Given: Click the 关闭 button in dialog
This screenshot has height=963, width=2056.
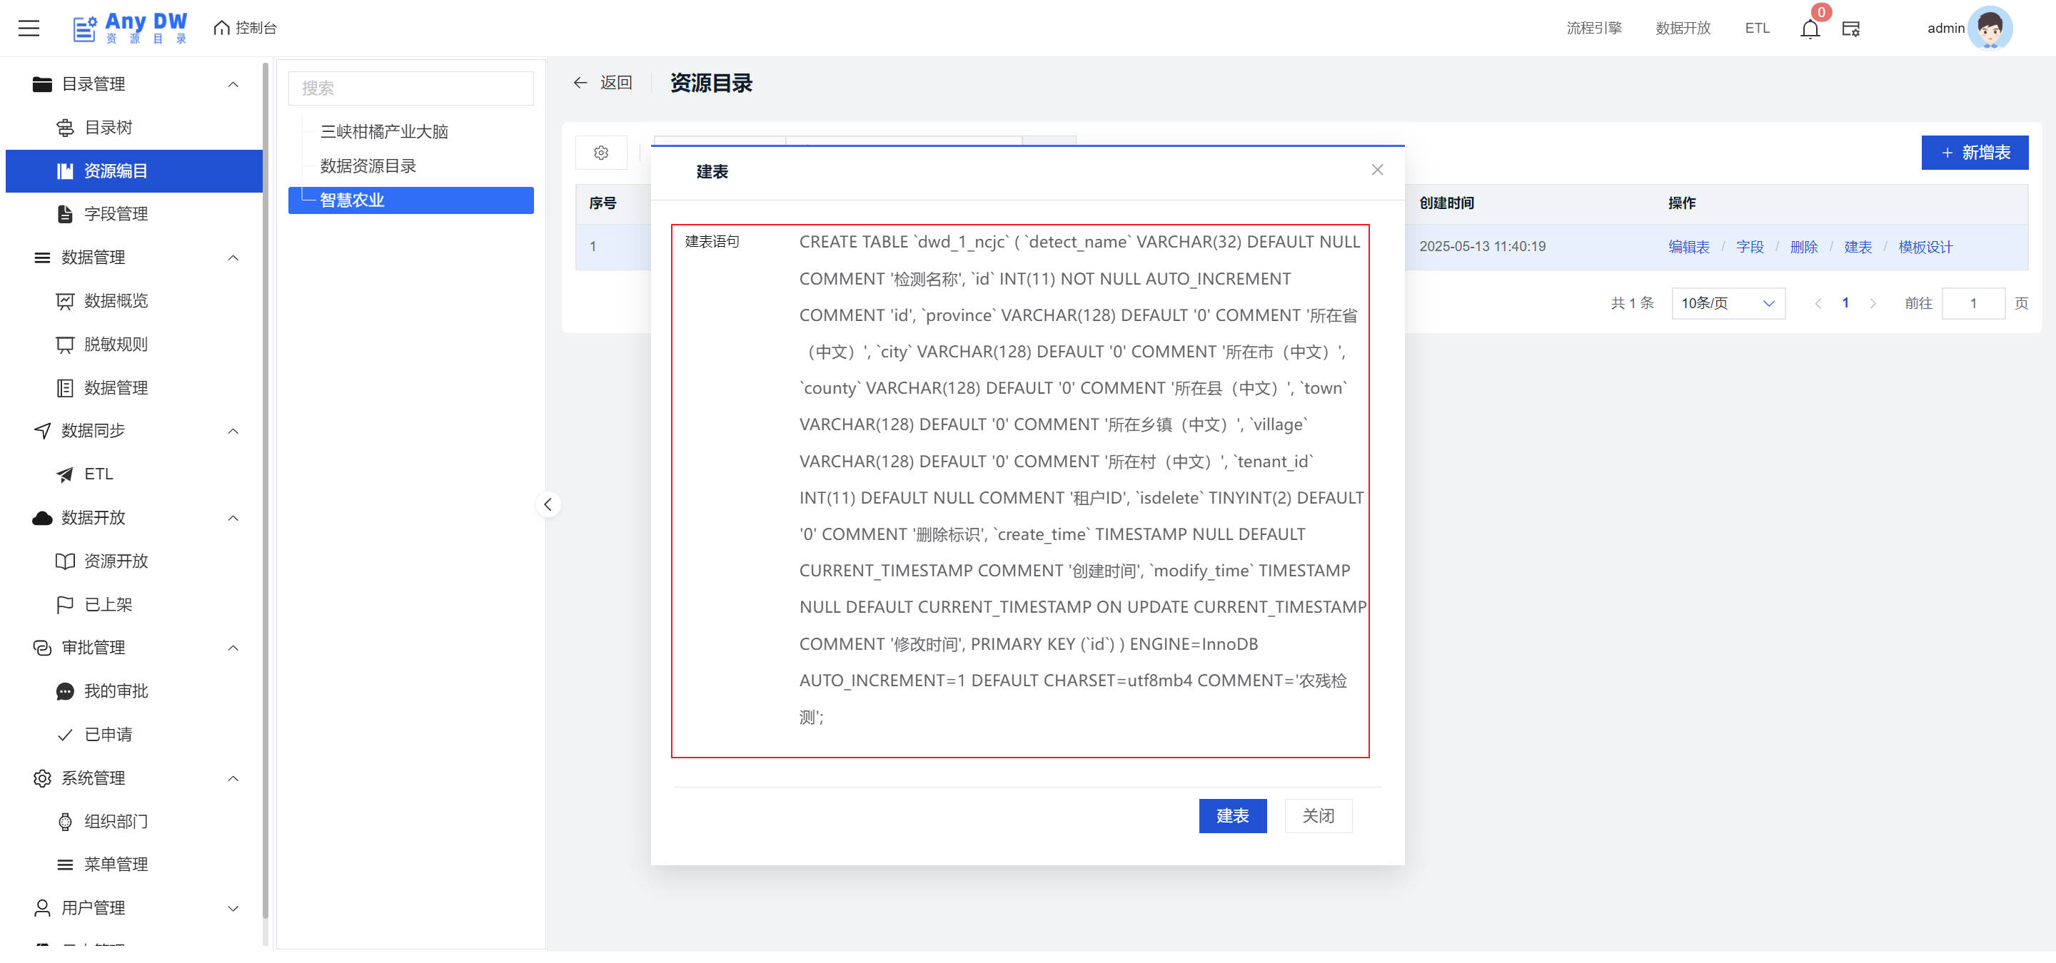Looking at the screenshot, I should tap(1318, 815).
